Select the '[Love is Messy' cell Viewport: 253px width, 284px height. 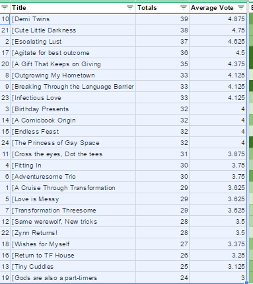tap(73, 199)
